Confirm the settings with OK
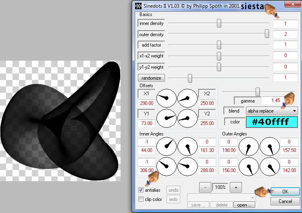Viewport: 302px width, 213px height. tap(285, 192)
